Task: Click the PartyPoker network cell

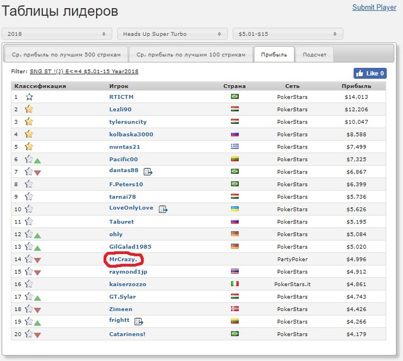Action: pos(292,259)
